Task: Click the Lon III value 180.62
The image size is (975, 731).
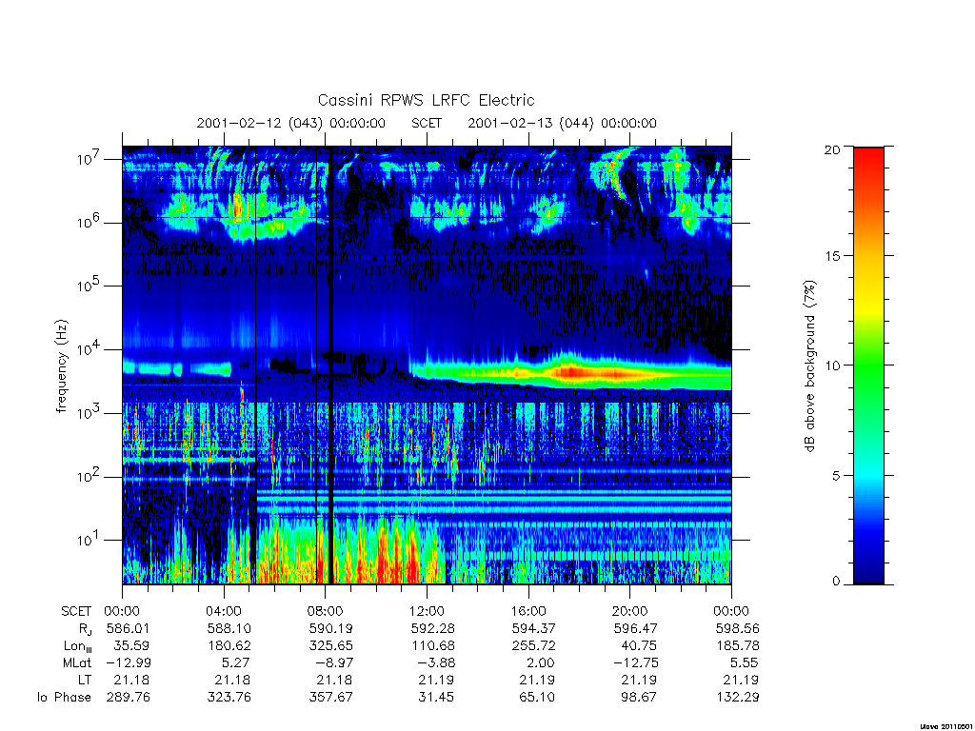Action: [229, 646]
